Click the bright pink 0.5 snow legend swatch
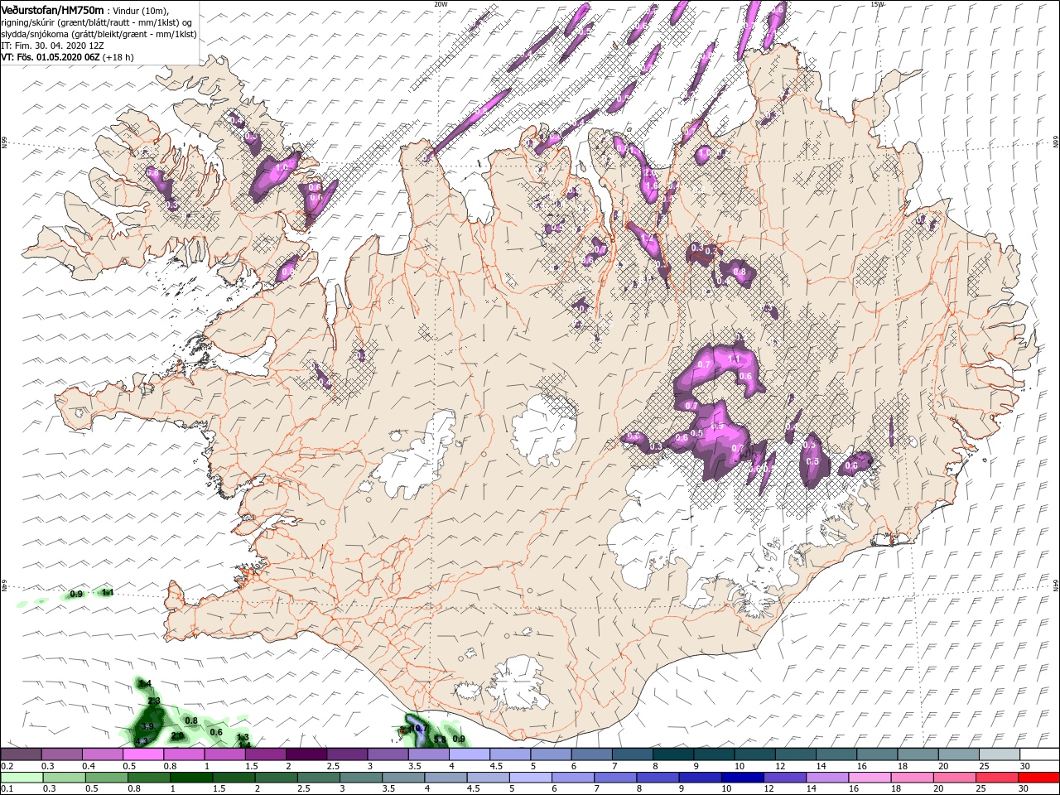This screenshot has height=795, width=1060. pyautogui.click(x=142, y=754)
